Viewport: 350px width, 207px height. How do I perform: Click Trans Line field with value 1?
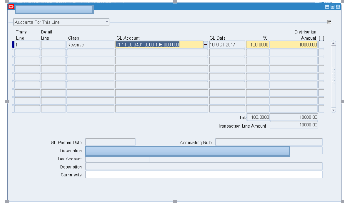[x=27, y=45]
